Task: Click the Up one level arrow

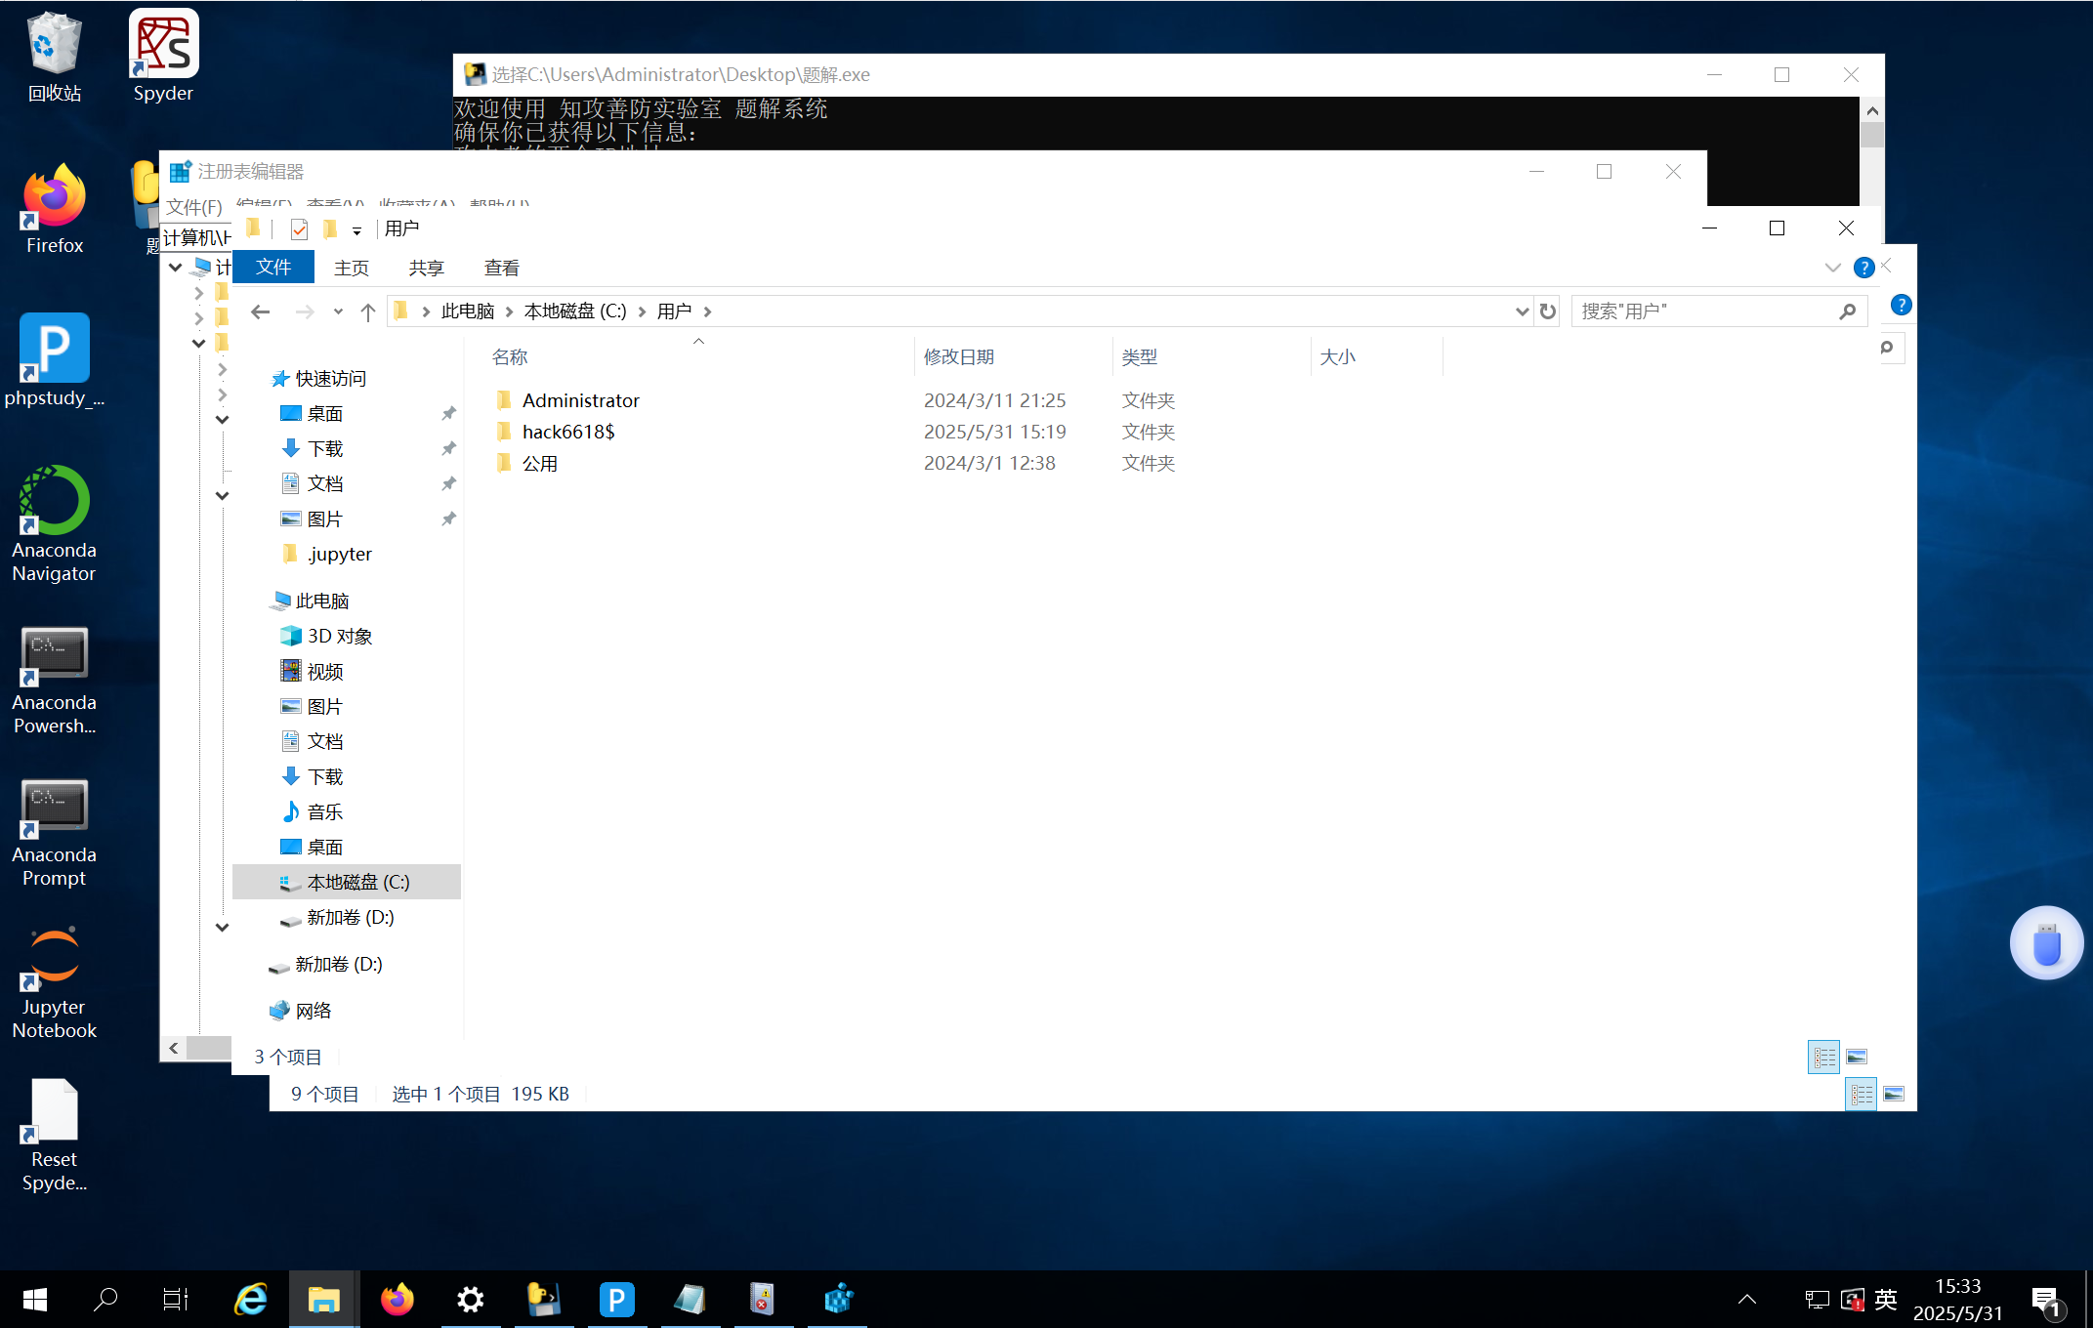Action: tap(367, 311)
